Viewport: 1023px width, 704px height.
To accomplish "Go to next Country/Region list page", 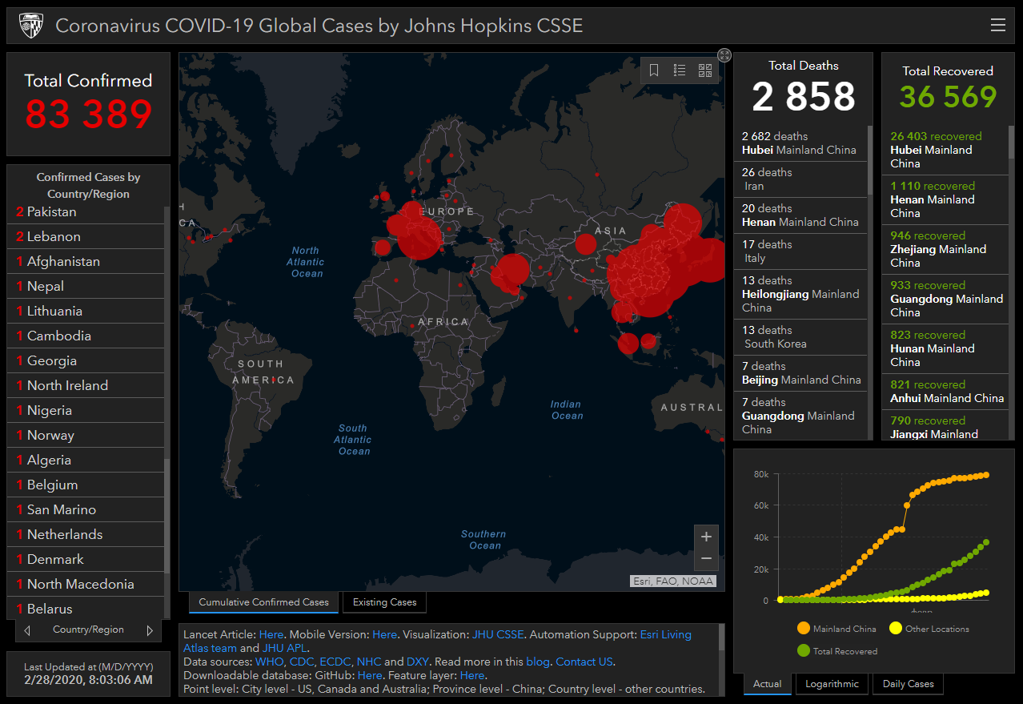I will click(149, 630).
